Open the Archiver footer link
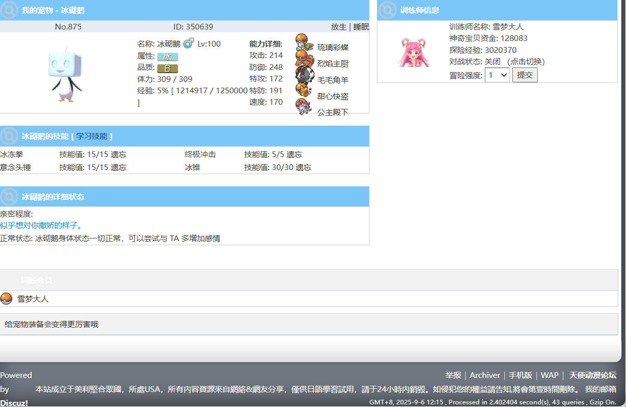This screenshot has height=407, width=626. coord(485,375)
